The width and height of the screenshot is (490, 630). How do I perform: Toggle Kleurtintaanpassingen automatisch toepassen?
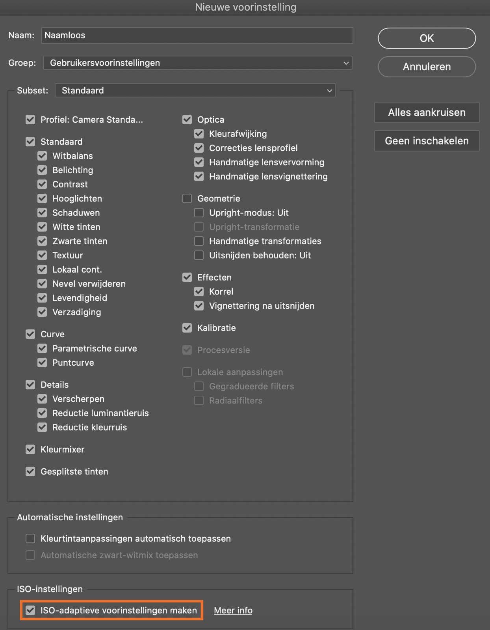pos(30,538)
